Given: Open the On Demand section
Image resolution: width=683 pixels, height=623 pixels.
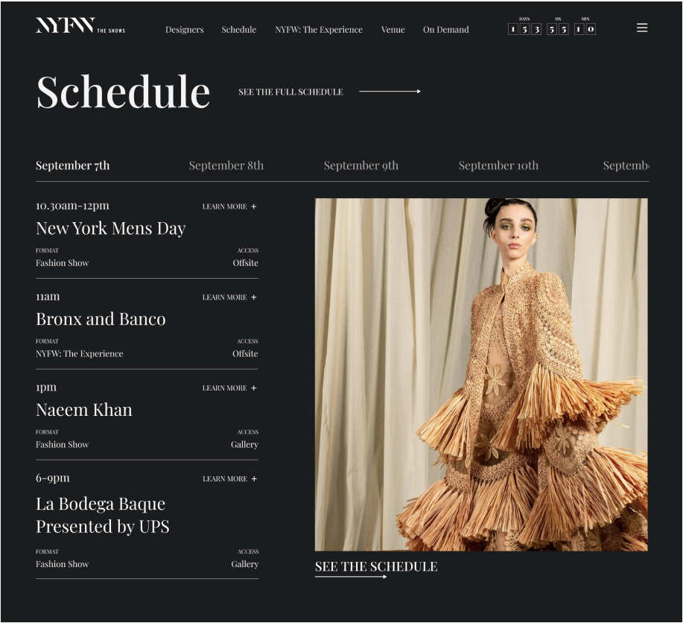Looking at the screenshot, I should pyautogui.click(x=445, y=30).
